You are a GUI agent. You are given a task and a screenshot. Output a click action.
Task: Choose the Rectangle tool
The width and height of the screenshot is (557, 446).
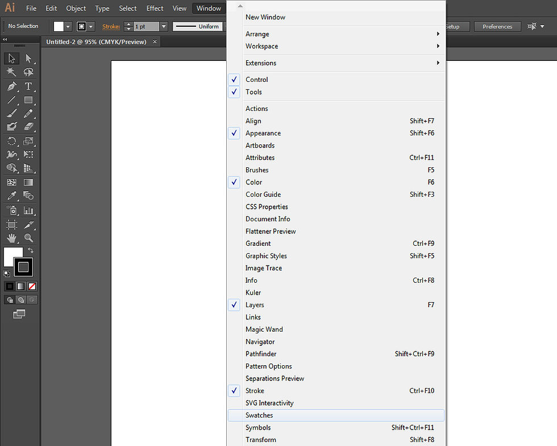pos(28,100)
